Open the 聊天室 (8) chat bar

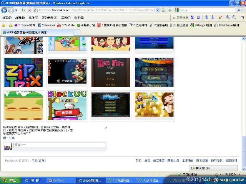213,168
